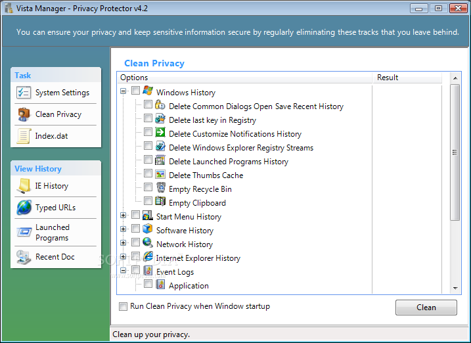
Task: Click the Recycle Bin icon
Action: pos(161,187)
